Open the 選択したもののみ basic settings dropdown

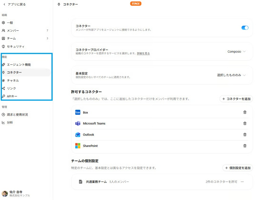coord(231,75)
